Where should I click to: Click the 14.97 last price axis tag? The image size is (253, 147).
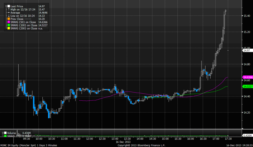point(247,50)
